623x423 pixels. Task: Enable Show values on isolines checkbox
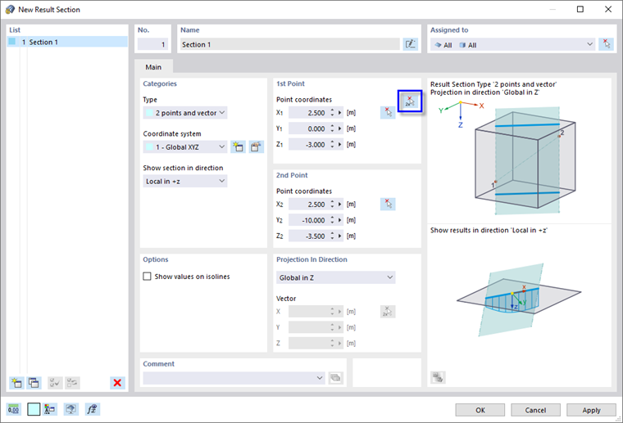point(147,277)
